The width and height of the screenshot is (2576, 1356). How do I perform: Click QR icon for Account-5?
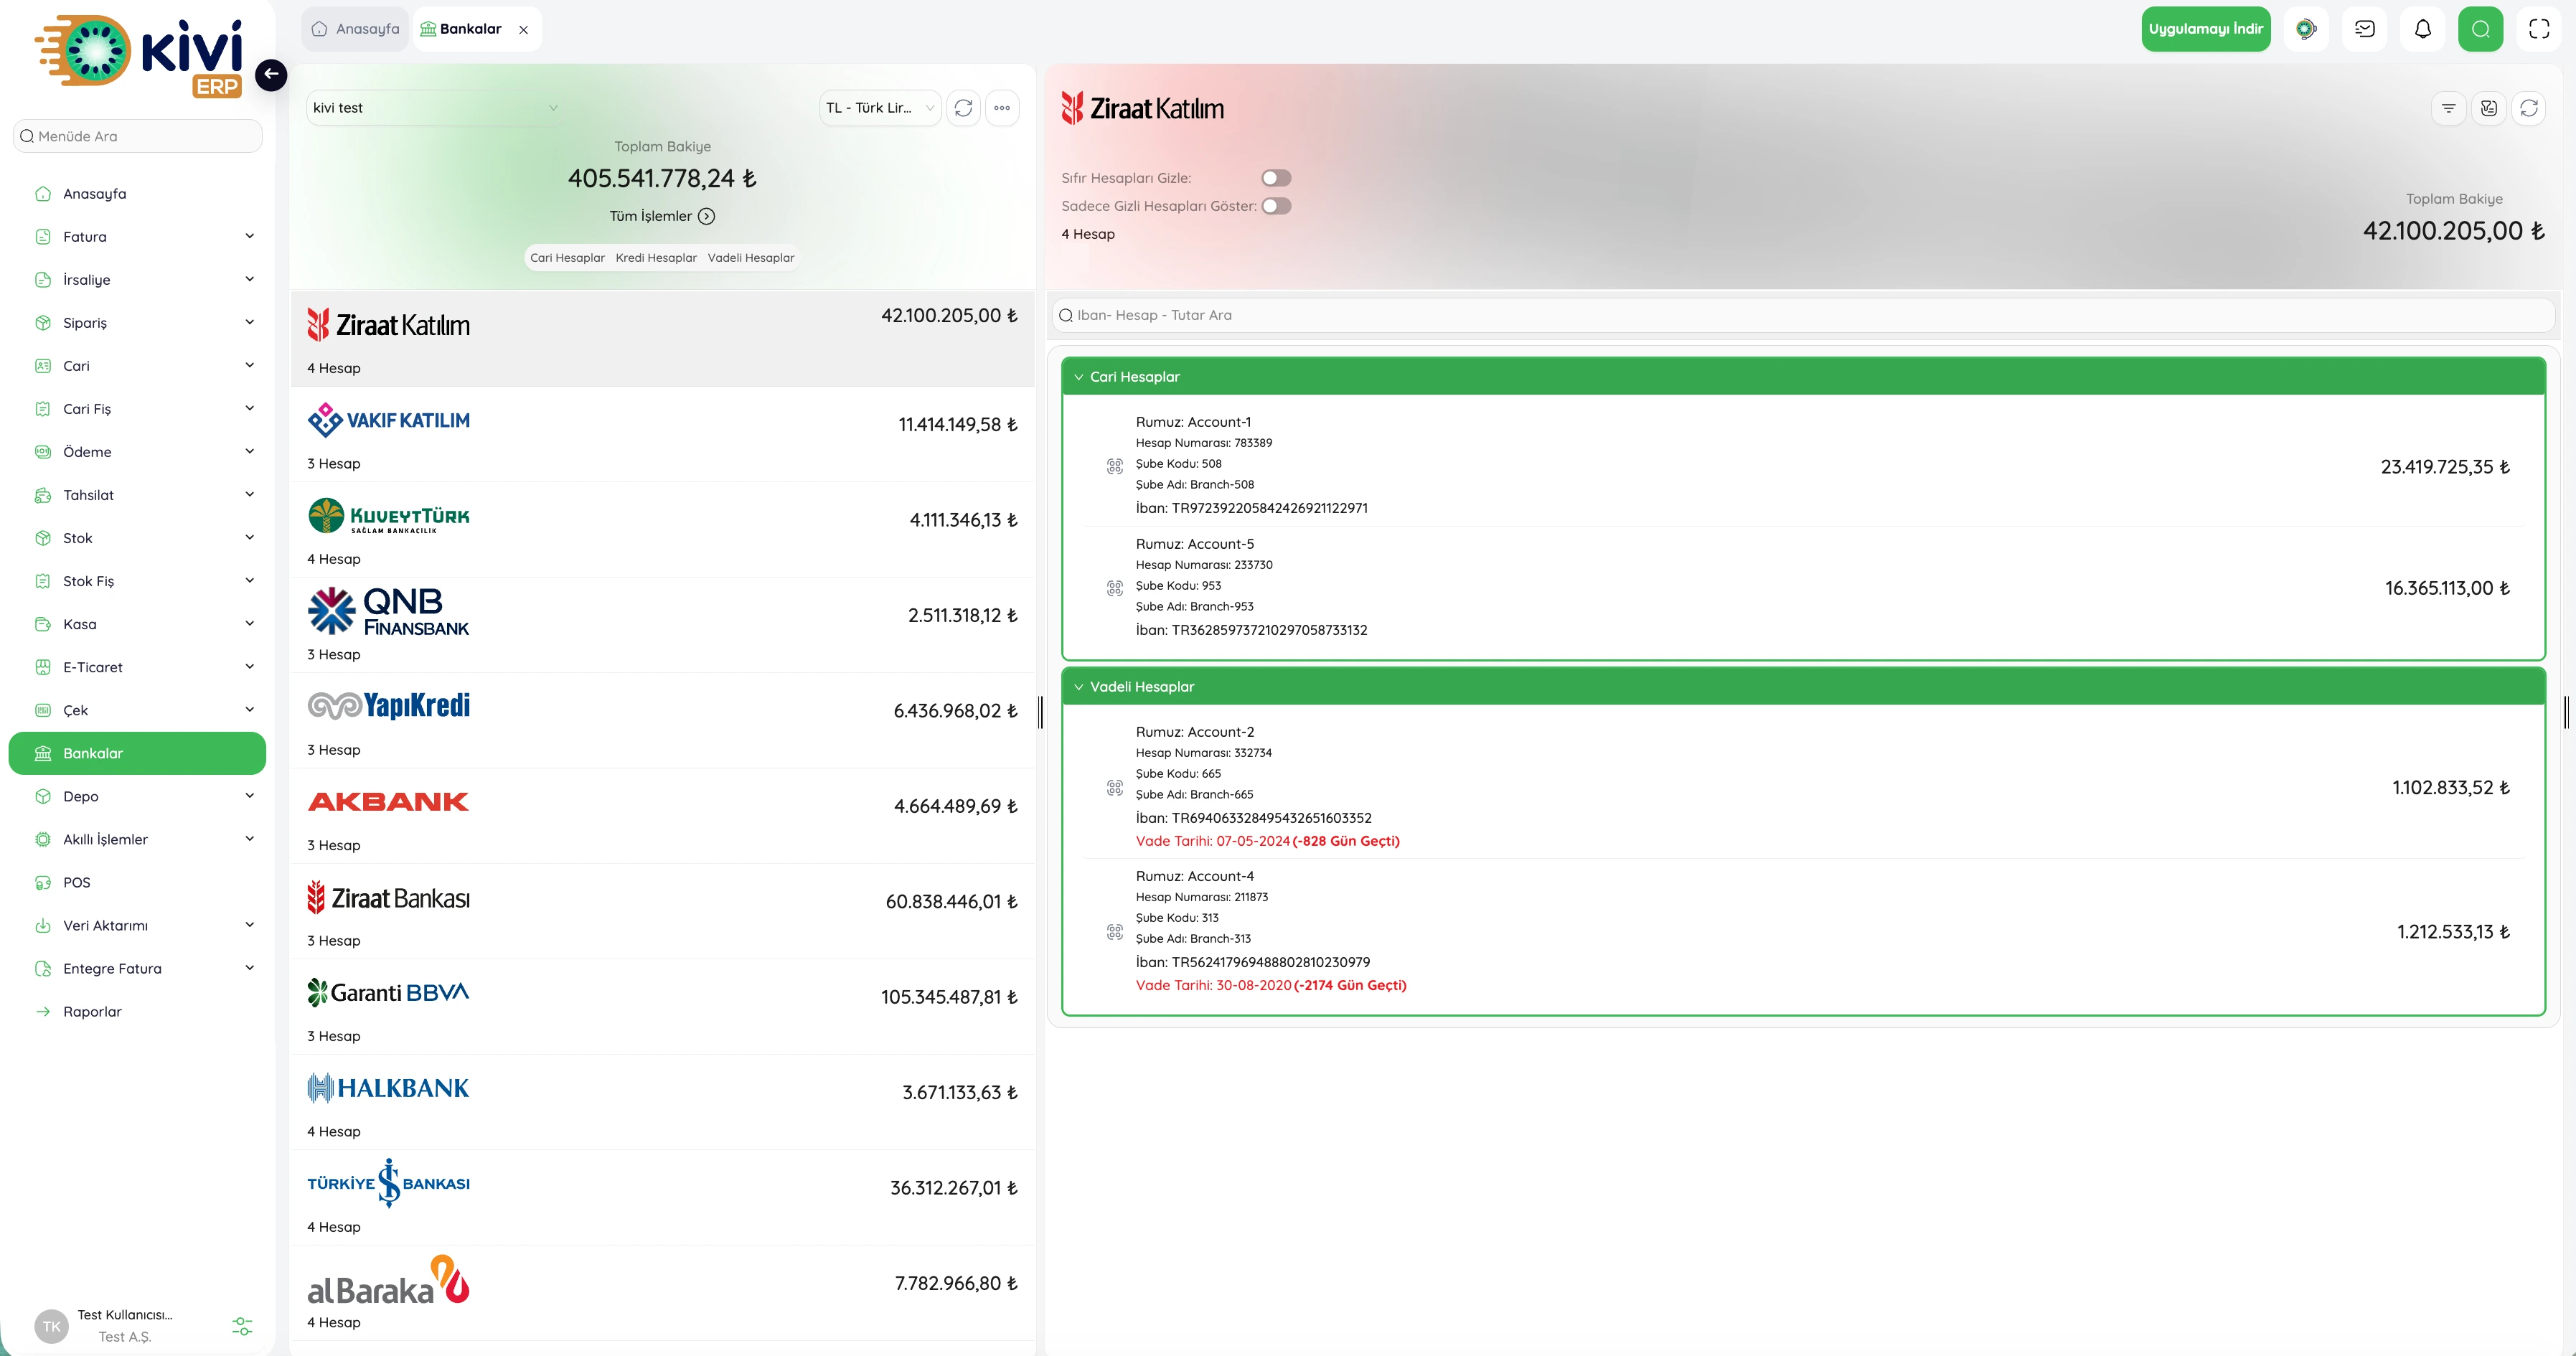pyautogui.click(x=1114, y=588)
